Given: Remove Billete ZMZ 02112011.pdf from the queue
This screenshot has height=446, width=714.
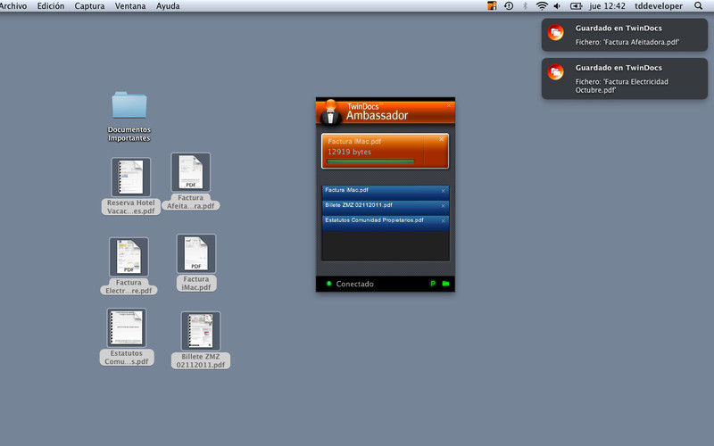Looking at the screenshot, I should click(x=443, y=206).
